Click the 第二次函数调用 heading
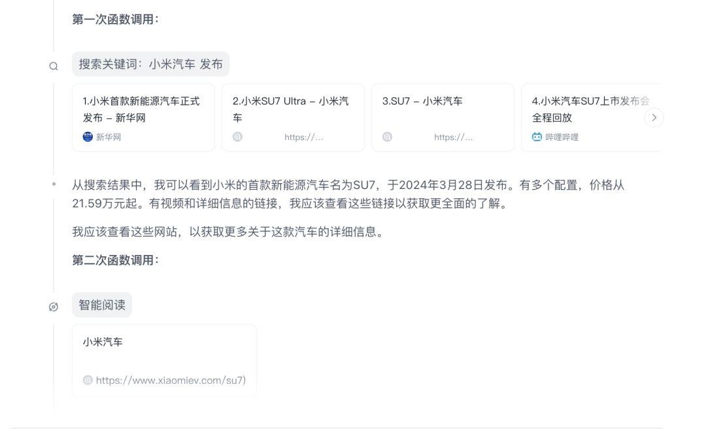 point(116,260)
